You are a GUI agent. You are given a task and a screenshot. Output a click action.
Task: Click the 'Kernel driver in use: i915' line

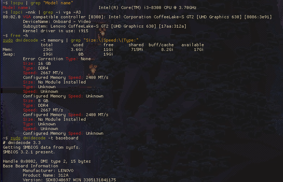pos(56,31)
